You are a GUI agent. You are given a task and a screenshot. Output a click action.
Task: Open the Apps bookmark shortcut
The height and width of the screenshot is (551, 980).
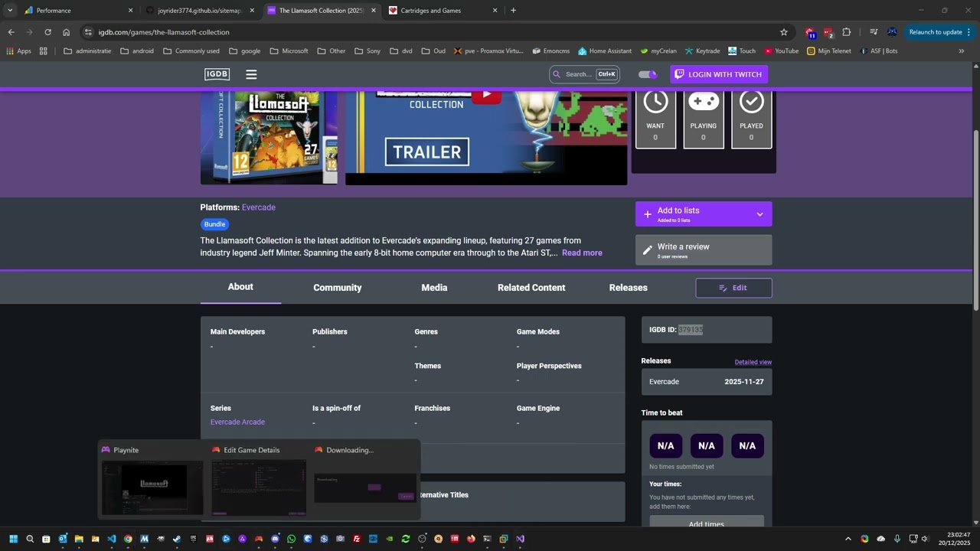[19, 51]
